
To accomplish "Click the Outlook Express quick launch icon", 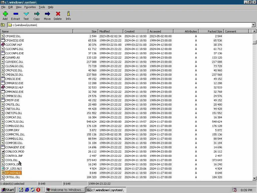I will (x=33, y=190).
